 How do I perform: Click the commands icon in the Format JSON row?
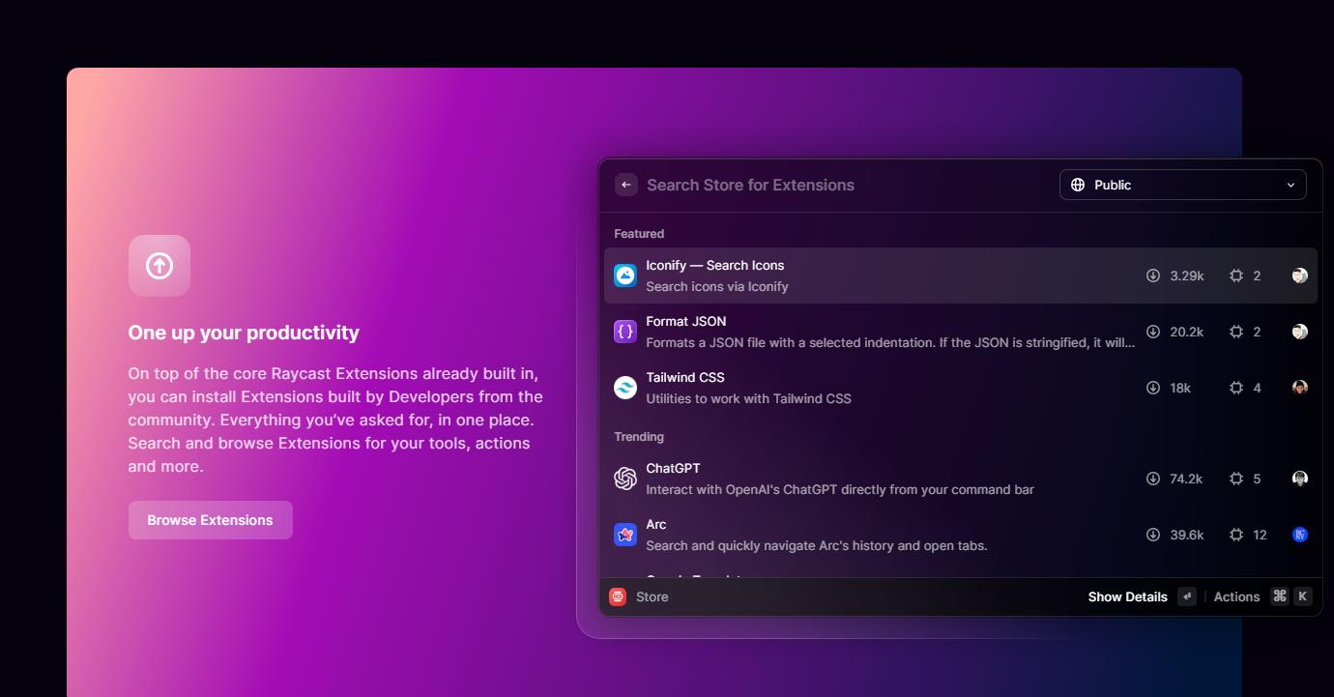pos(1236,332)
